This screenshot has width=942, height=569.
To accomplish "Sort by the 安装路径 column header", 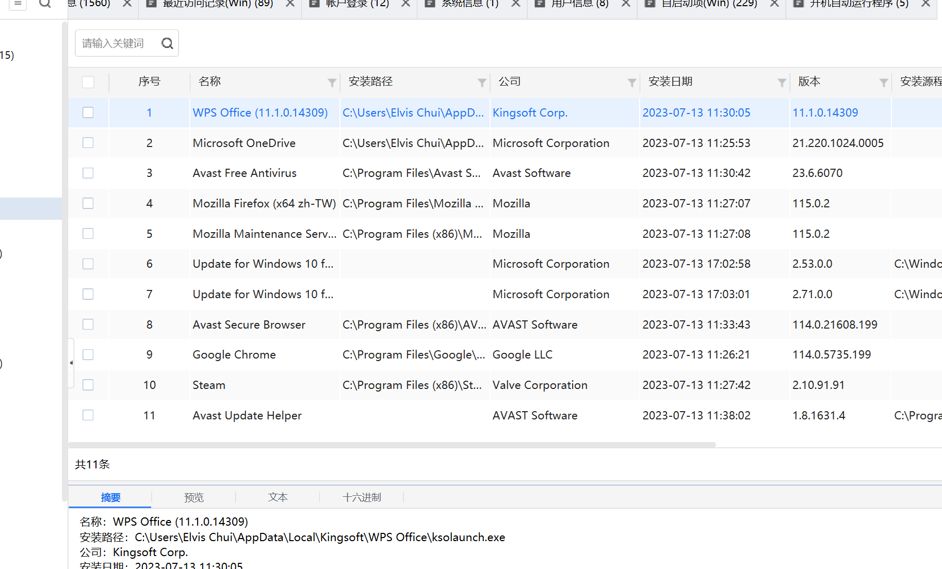I will (x=370, y=82).
